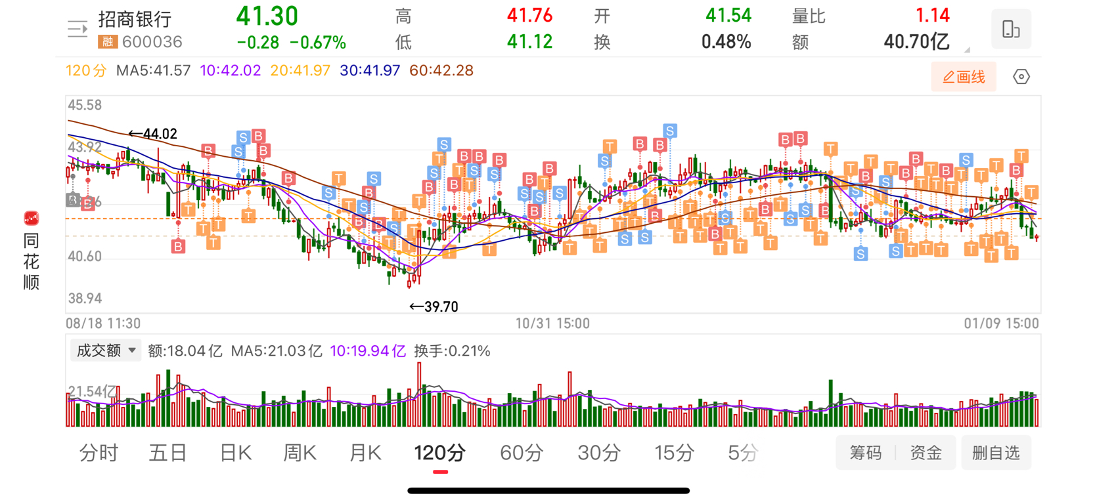Click the brown 60:42.28 MA label
This screenshot has height=504, width=1097.
coord(441,70)
